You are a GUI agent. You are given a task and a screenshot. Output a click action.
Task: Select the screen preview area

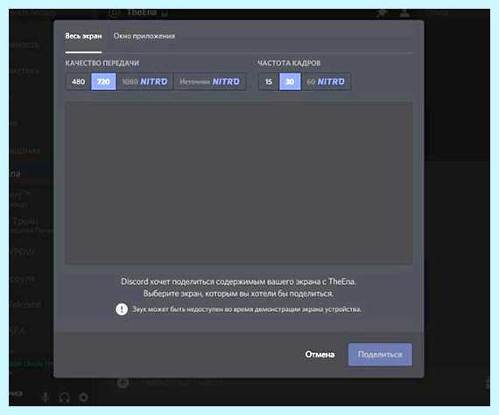(239, 183)
